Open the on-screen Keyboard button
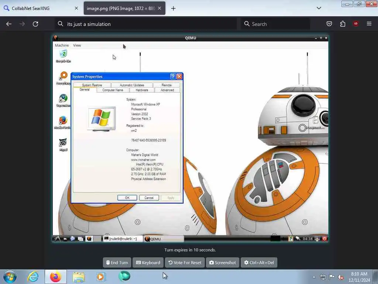 pos(148,263)
